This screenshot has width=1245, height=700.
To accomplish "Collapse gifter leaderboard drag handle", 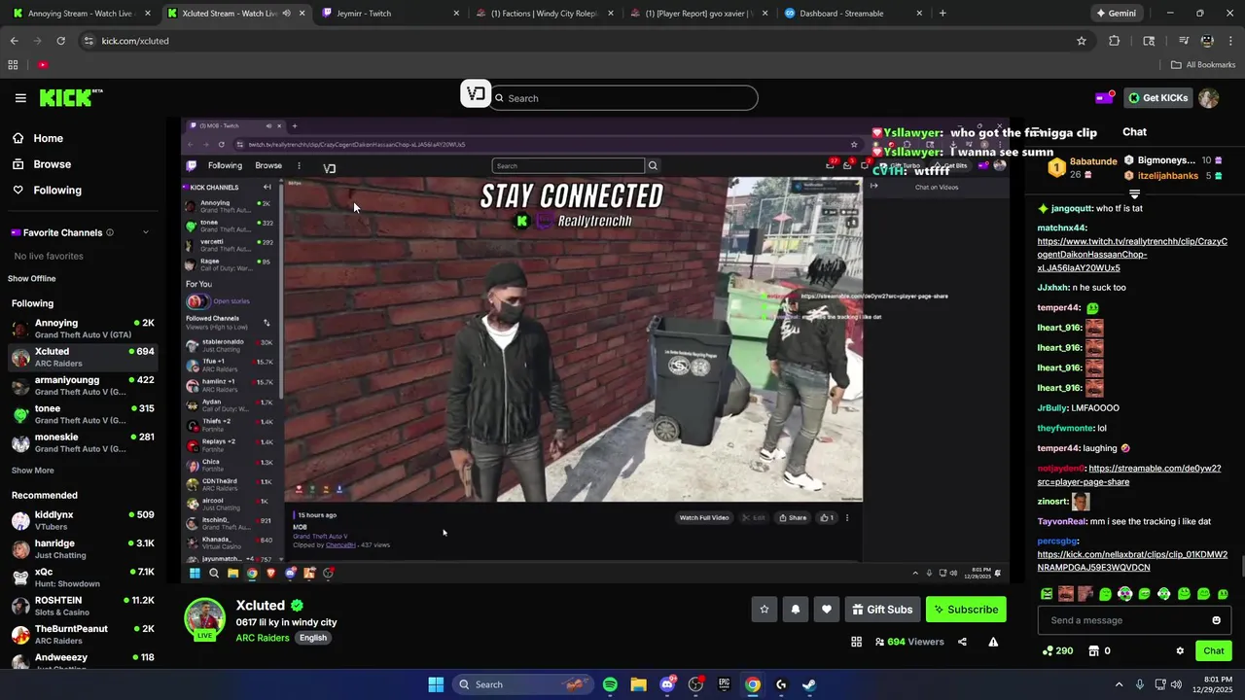I will tap(1134, 194).
